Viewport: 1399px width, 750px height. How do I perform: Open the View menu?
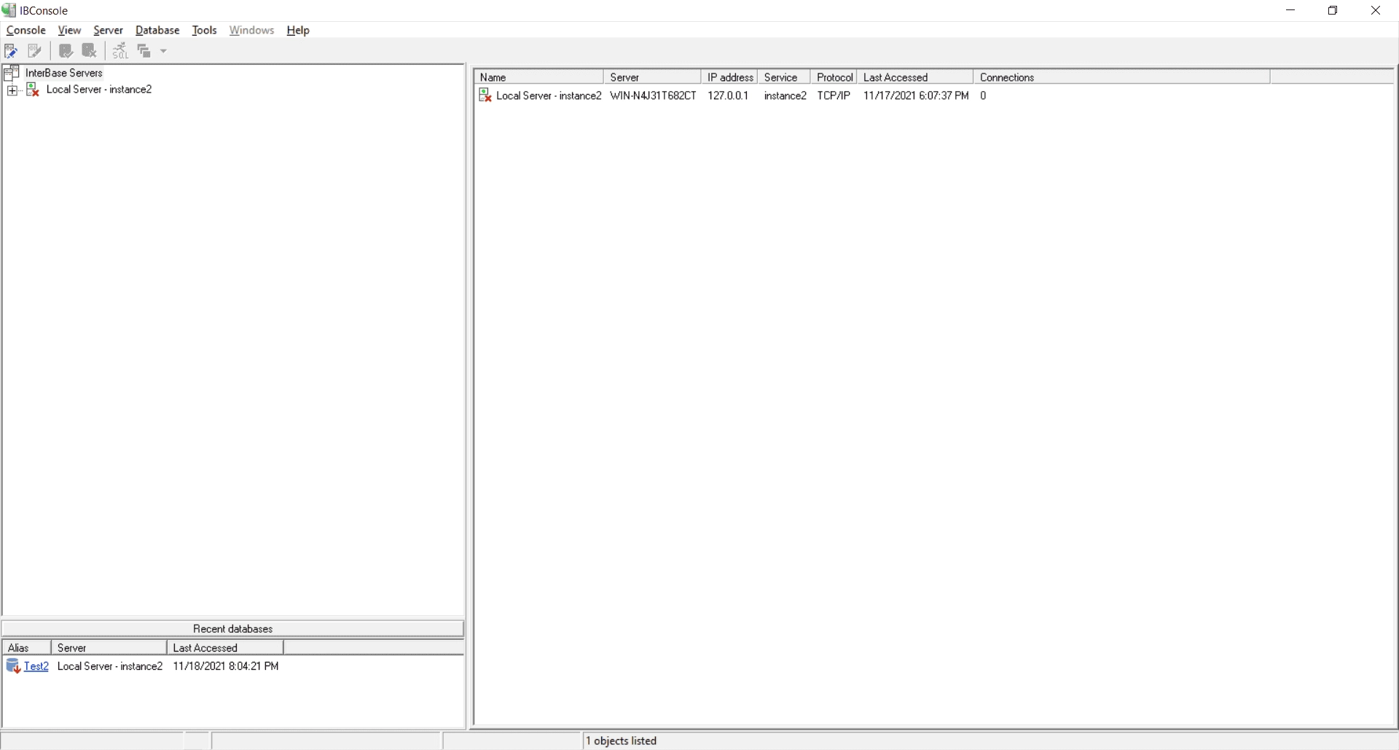(x=69, y=30)
